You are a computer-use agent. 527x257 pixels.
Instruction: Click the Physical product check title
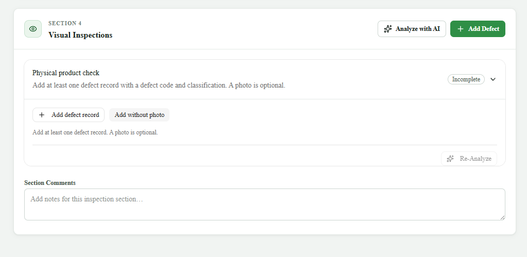pos(66,73)
